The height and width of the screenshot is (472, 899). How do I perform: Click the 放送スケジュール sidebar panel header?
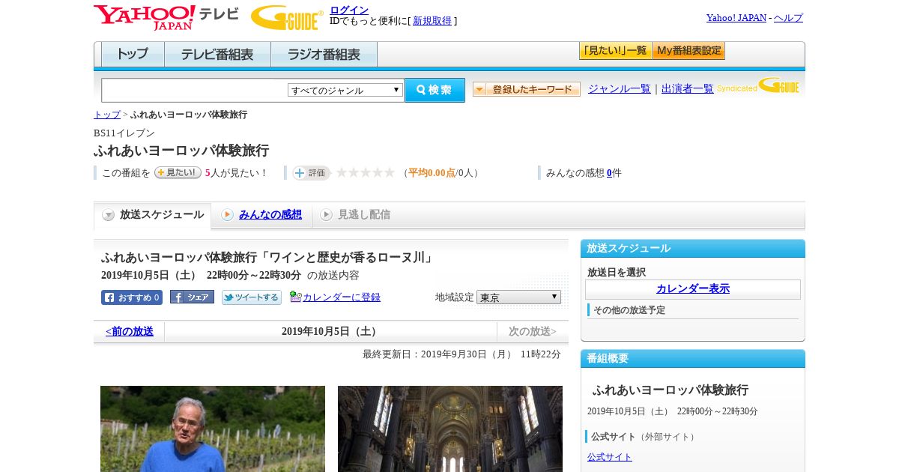[x=693, y=249]
